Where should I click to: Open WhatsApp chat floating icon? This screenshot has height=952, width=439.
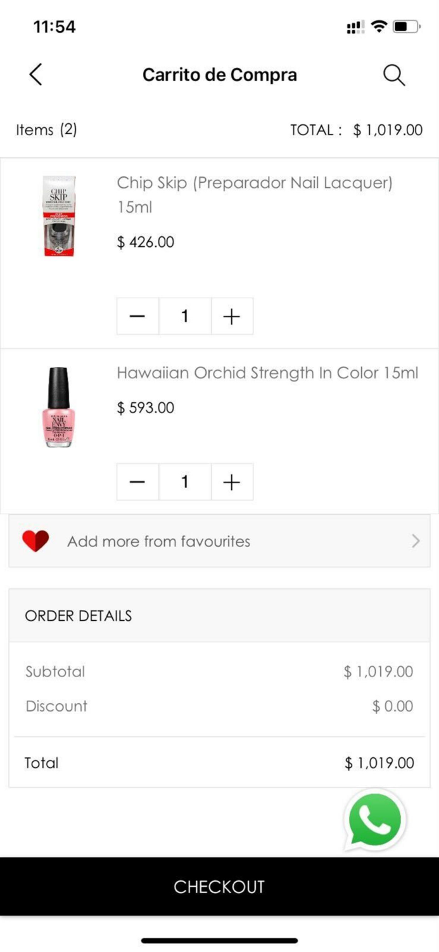click(x=375, y=820)
